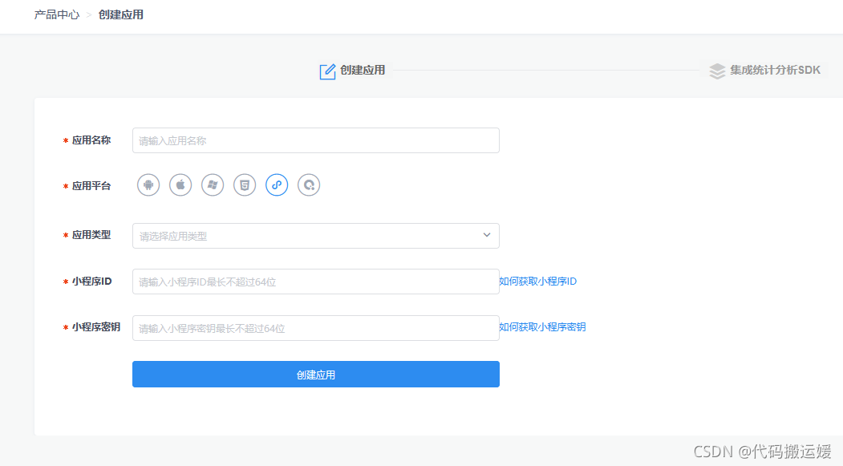The width and height of the screenshot is (843, 466).
Task: Select the Apple iOS platform icon
Action: point(180,185)
